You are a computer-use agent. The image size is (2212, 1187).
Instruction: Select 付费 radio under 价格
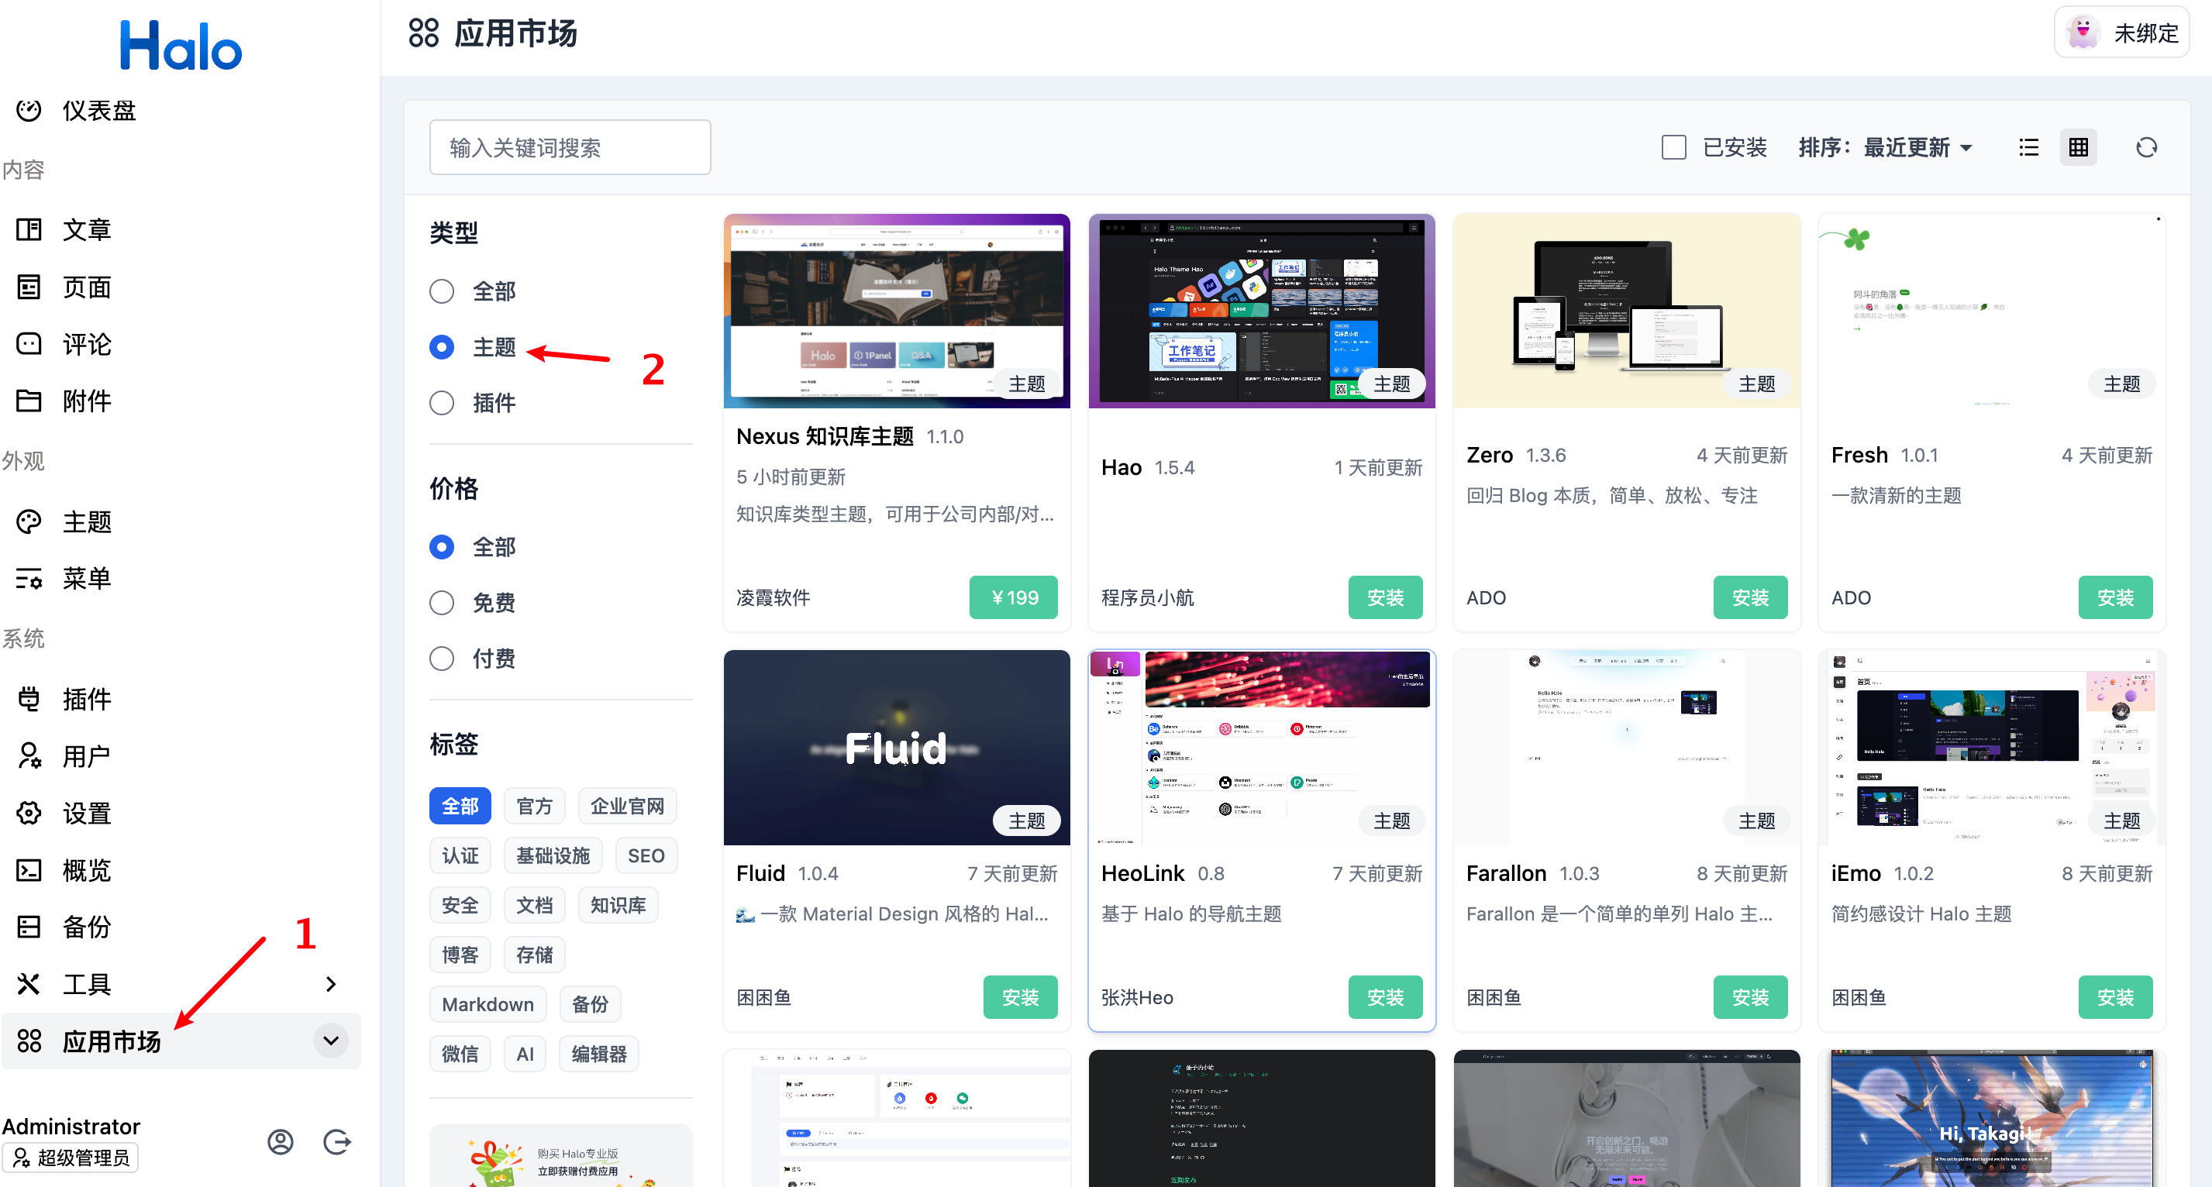[x=441, y=659]
